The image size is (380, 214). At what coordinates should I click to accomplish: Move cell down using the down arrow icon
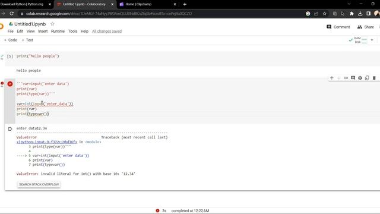coord(339,78)
